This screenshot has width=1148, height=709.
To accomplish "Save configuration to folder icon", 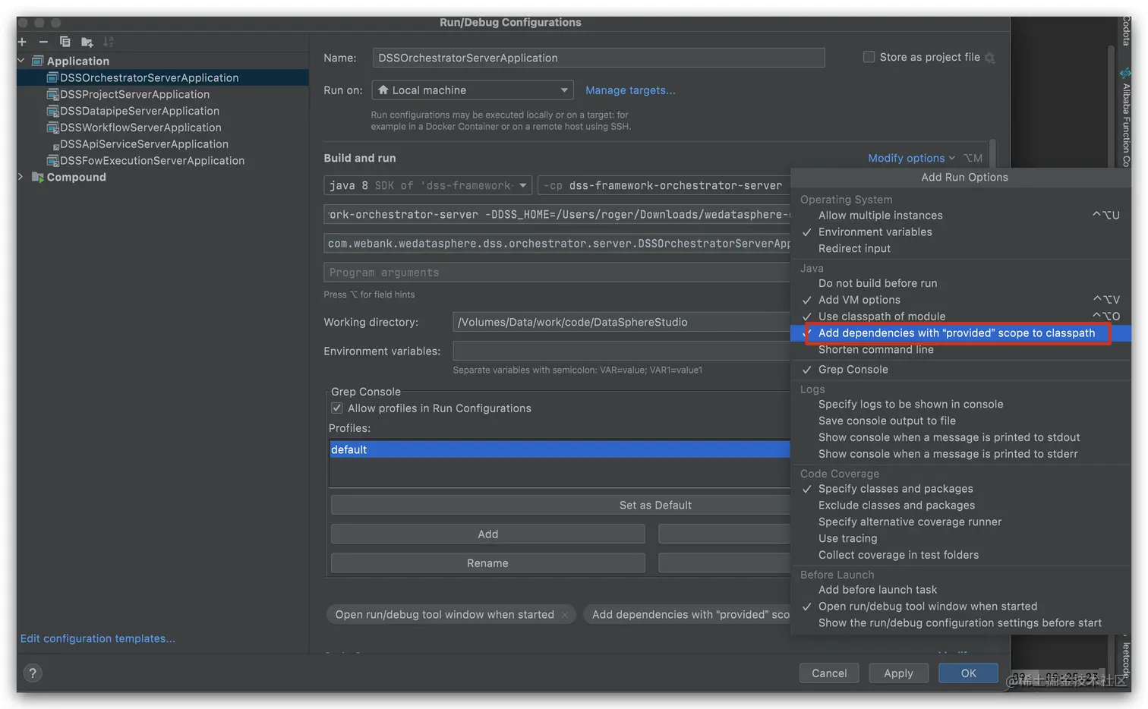I will pos(87,42).
